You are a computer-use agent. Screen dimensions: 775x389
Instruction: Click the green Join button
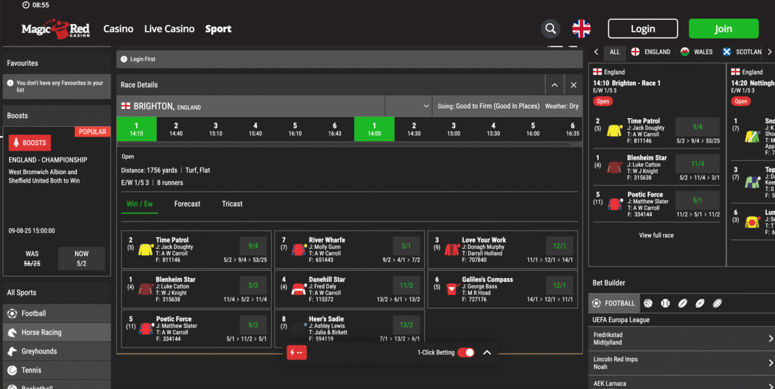click(x=723, y=28)
